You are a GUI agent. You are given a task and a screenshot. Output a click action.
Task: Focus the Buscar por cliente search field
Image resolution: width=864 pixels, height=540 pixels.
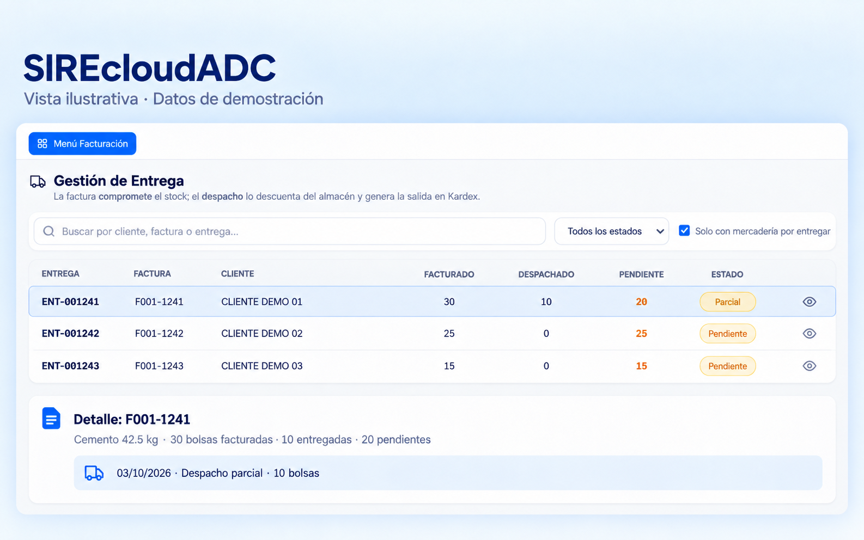click(x=290, y=231)
